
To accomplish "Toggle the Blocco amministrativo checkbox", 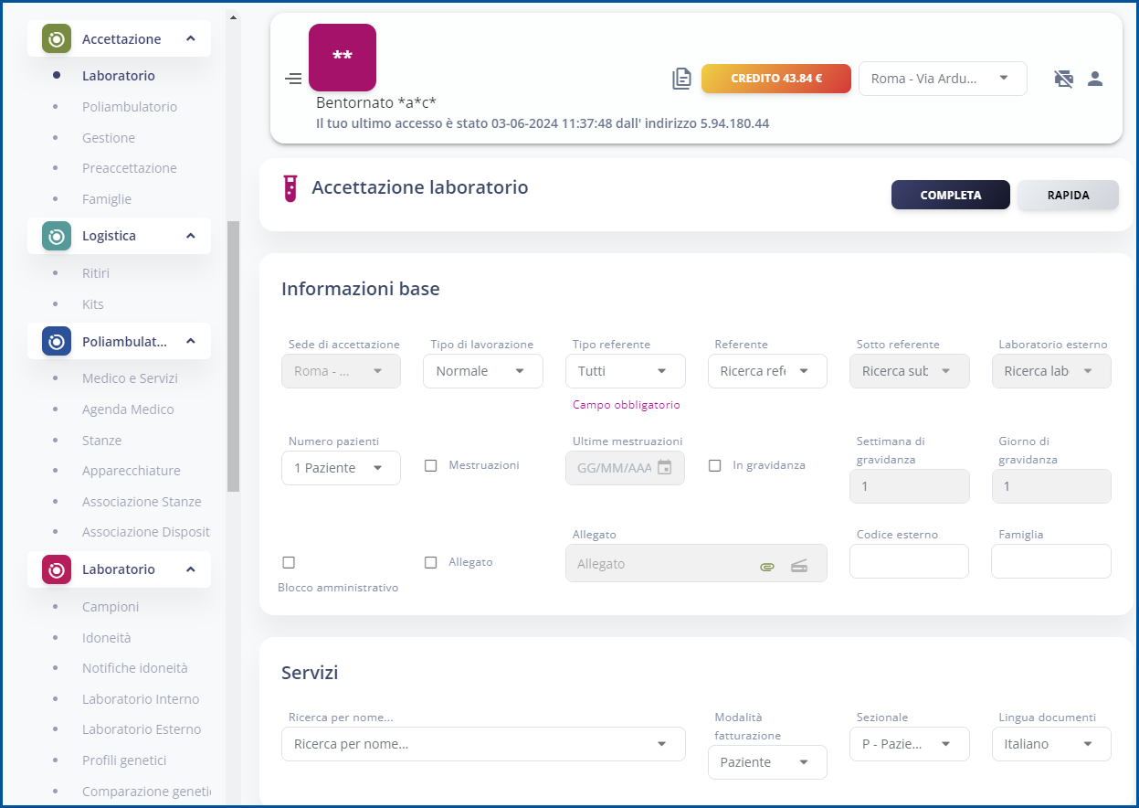I will tap(289, 561).
